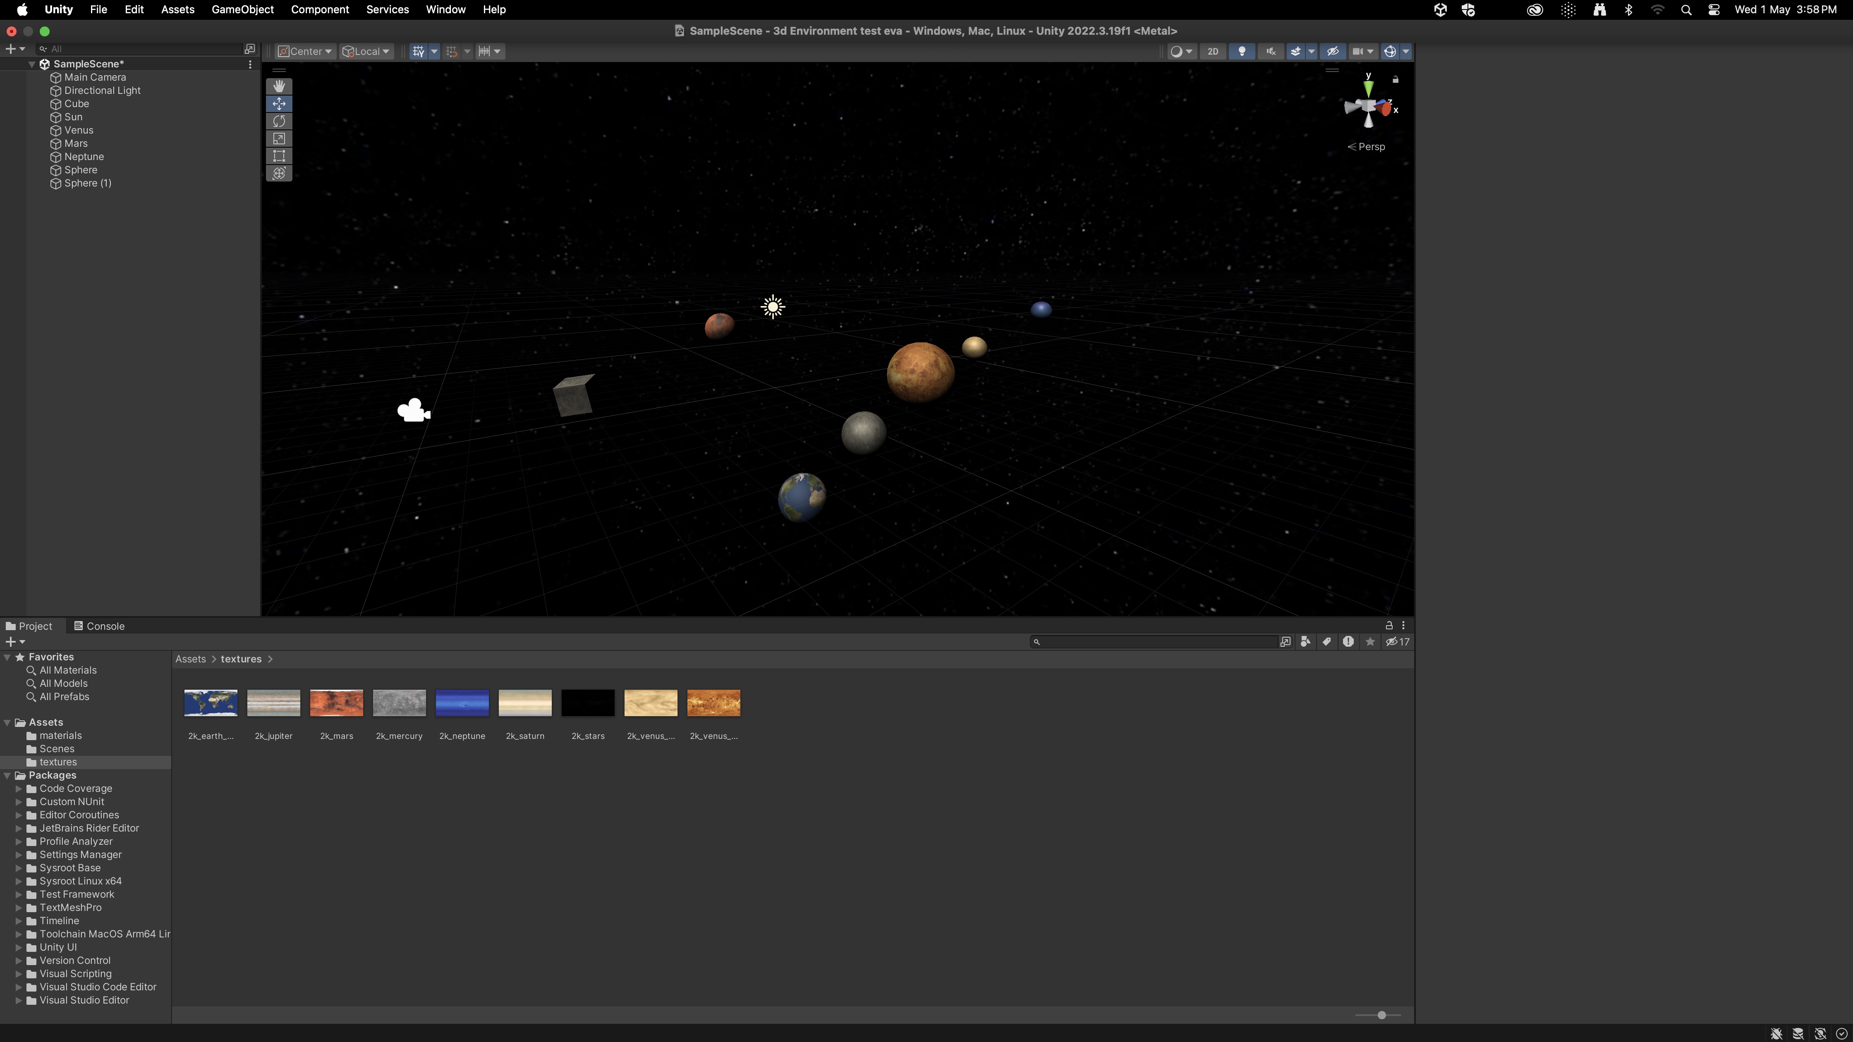Select the Transform tool

[279, 173]
